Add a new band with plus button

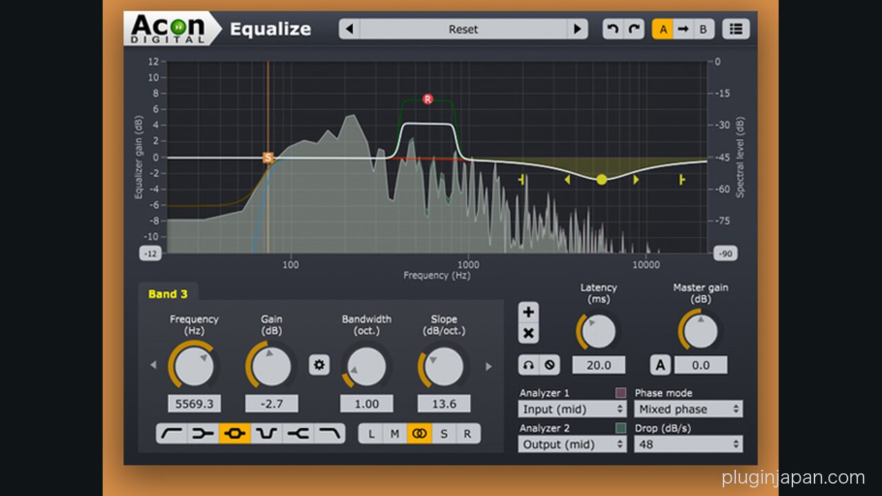[529, 312]
